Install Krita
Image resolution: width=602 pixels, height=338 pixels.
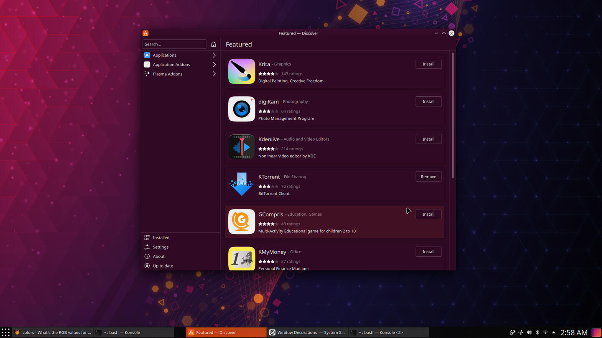click(429, 64)
